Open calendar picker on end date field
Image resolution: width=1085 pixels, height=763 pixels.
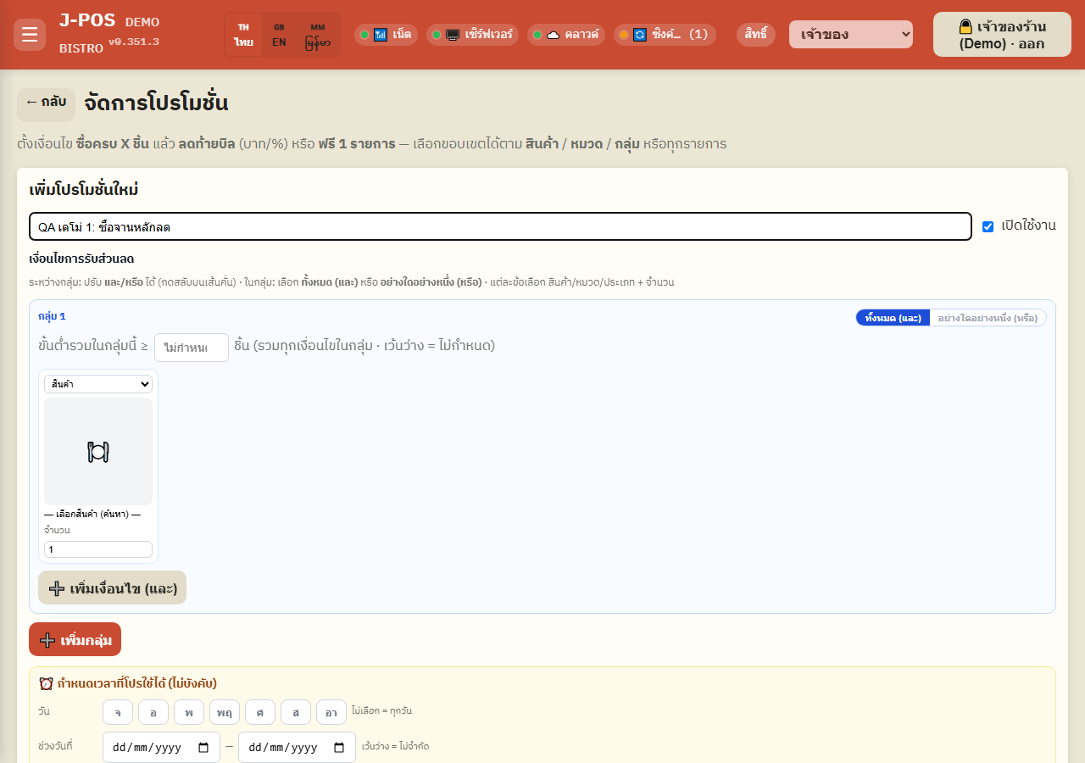pyautogui.click(x=339, y=748)
